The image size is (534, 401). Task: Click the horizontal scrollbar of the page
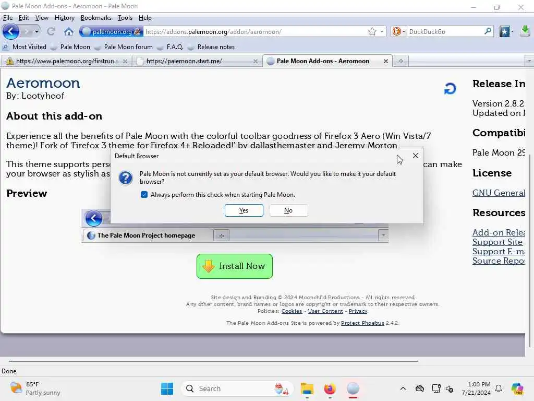pyautogui.click(x=213, y=361)
